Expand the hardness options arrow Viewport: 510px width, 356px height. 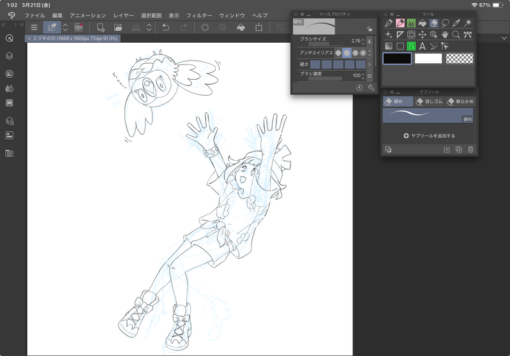pos(370,64)
